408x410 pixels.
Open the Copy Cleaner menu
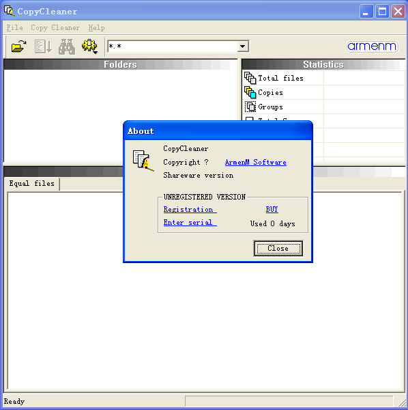(55, 27)
